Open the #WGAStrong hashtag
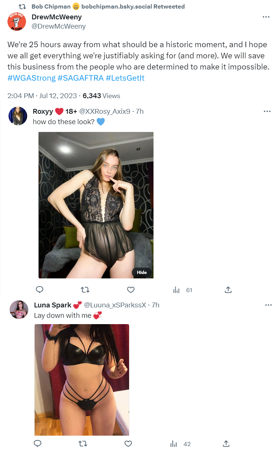The image size is (278, 452). click(x=31, y=78)
